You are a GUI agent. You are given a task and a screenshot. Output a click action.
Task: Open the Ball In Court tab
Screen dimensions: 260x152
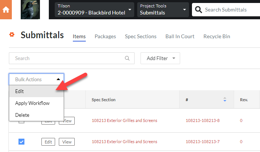pyautogui.click(x=180, y=36)
